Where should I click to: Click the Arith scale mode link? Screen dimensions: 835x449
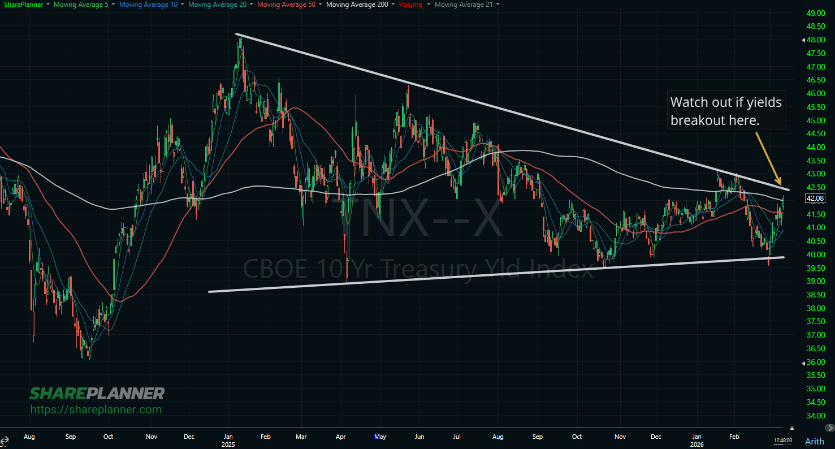(815, 442)
